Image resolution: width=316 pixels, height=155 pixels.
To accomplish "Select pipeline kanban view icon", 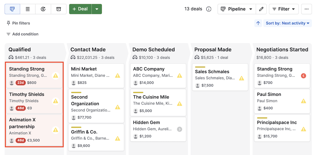I will [x=12, y=9].
